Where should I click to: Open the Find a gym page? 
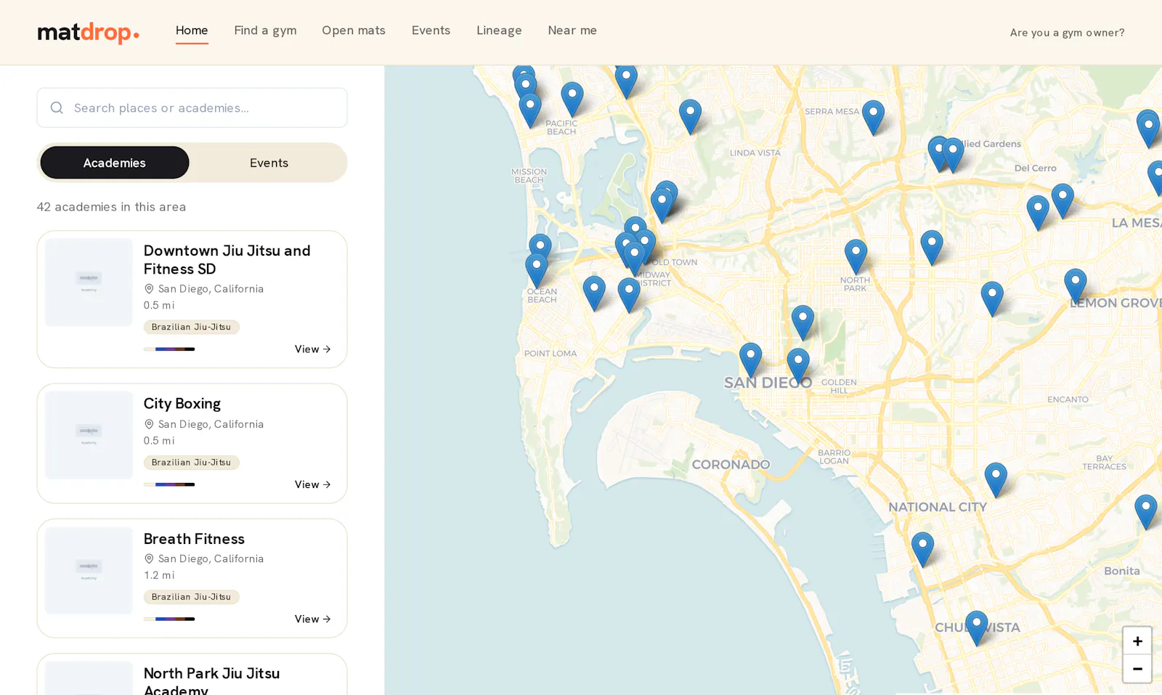265,31
